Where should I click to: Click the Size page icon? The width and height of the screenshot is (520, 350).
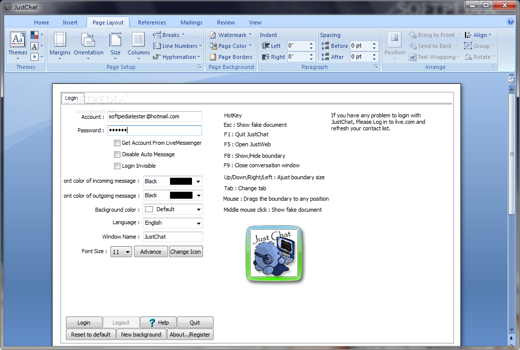point(115,40)
